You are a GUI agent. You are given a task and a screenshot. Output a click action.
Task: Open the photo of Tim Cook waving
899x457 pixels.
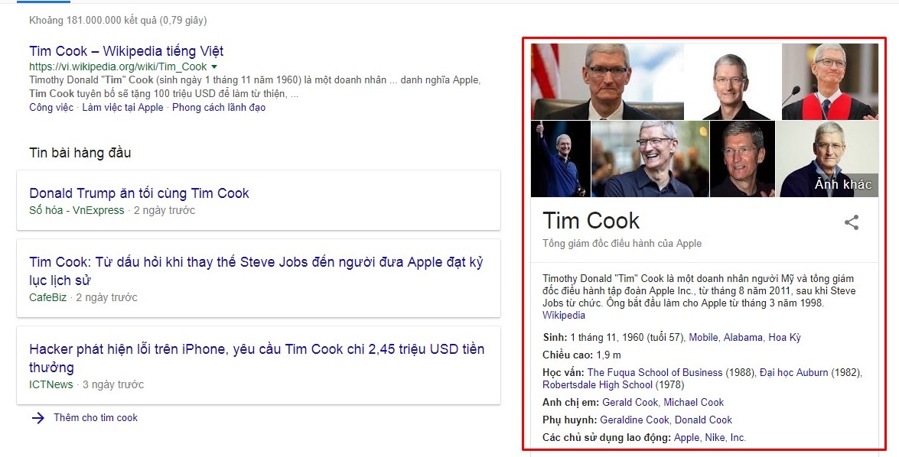coord(560,159)
